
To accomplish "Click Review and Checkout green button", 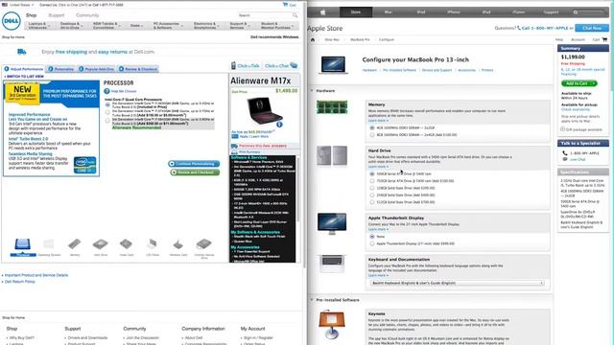I will [x=195, y=172].
